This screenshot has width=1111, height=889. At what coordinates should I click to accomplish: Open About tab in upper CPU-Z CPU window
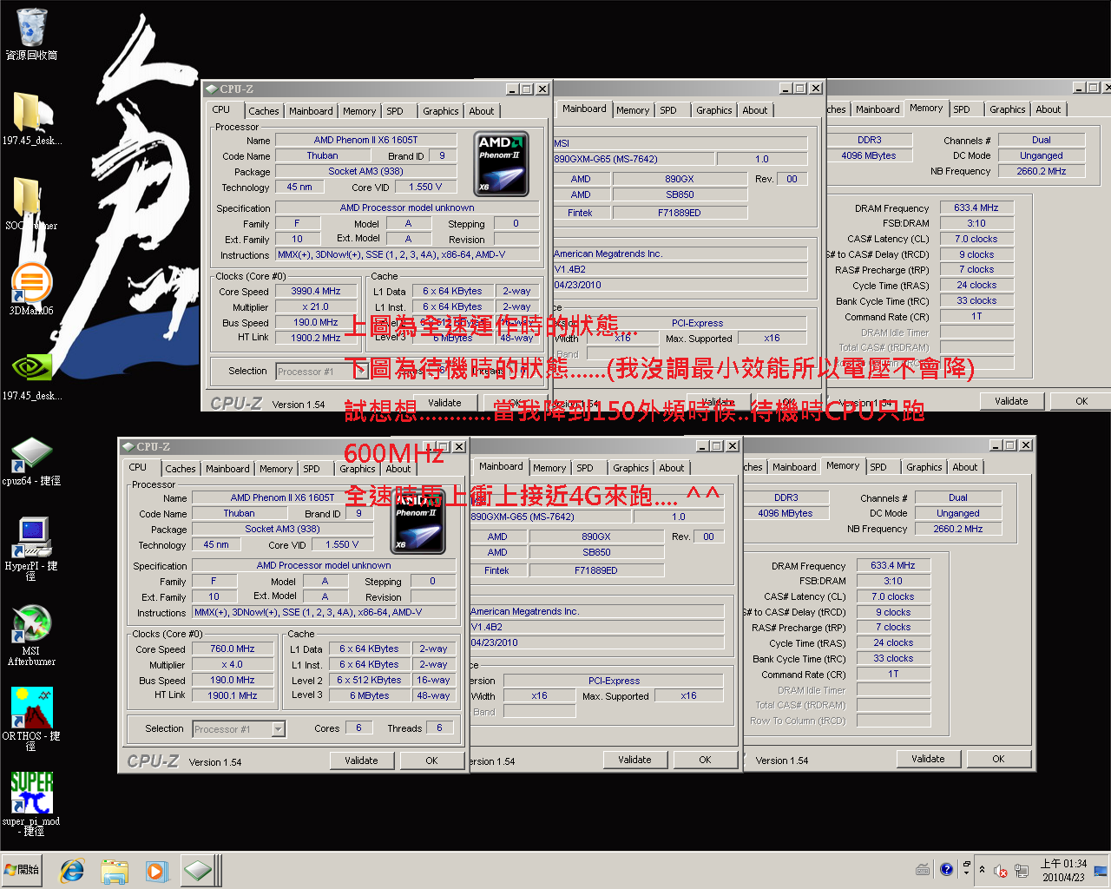pos(482,111)
